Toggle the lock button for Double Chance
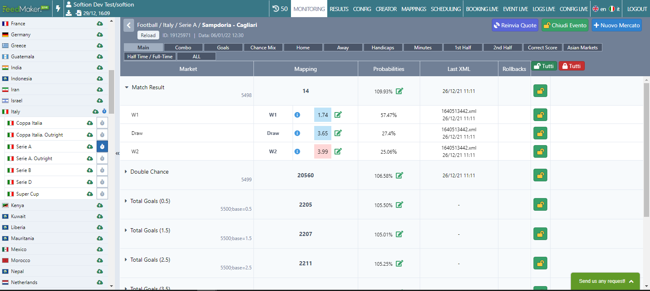This screenshot has height=291, width=650. coord(540,175)
